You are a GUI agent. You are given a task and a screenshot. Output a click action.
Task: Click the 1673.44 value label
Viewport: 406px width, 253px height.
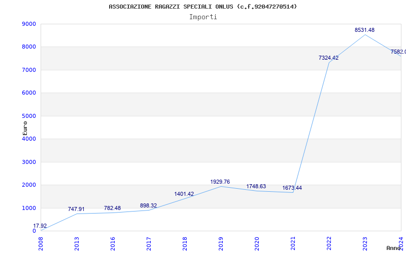[292, 188]
